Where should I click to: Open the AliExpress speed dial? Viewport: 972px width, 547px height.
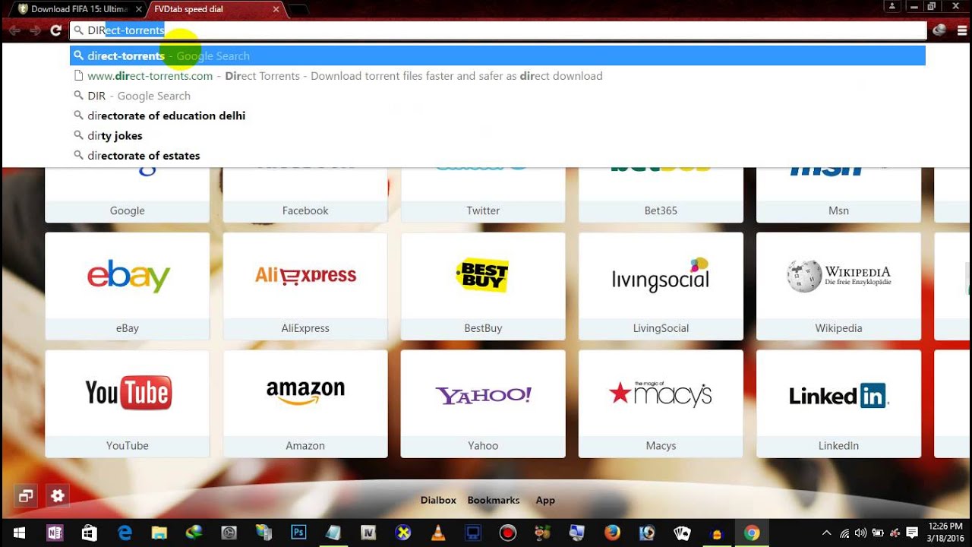click(305, 286)
